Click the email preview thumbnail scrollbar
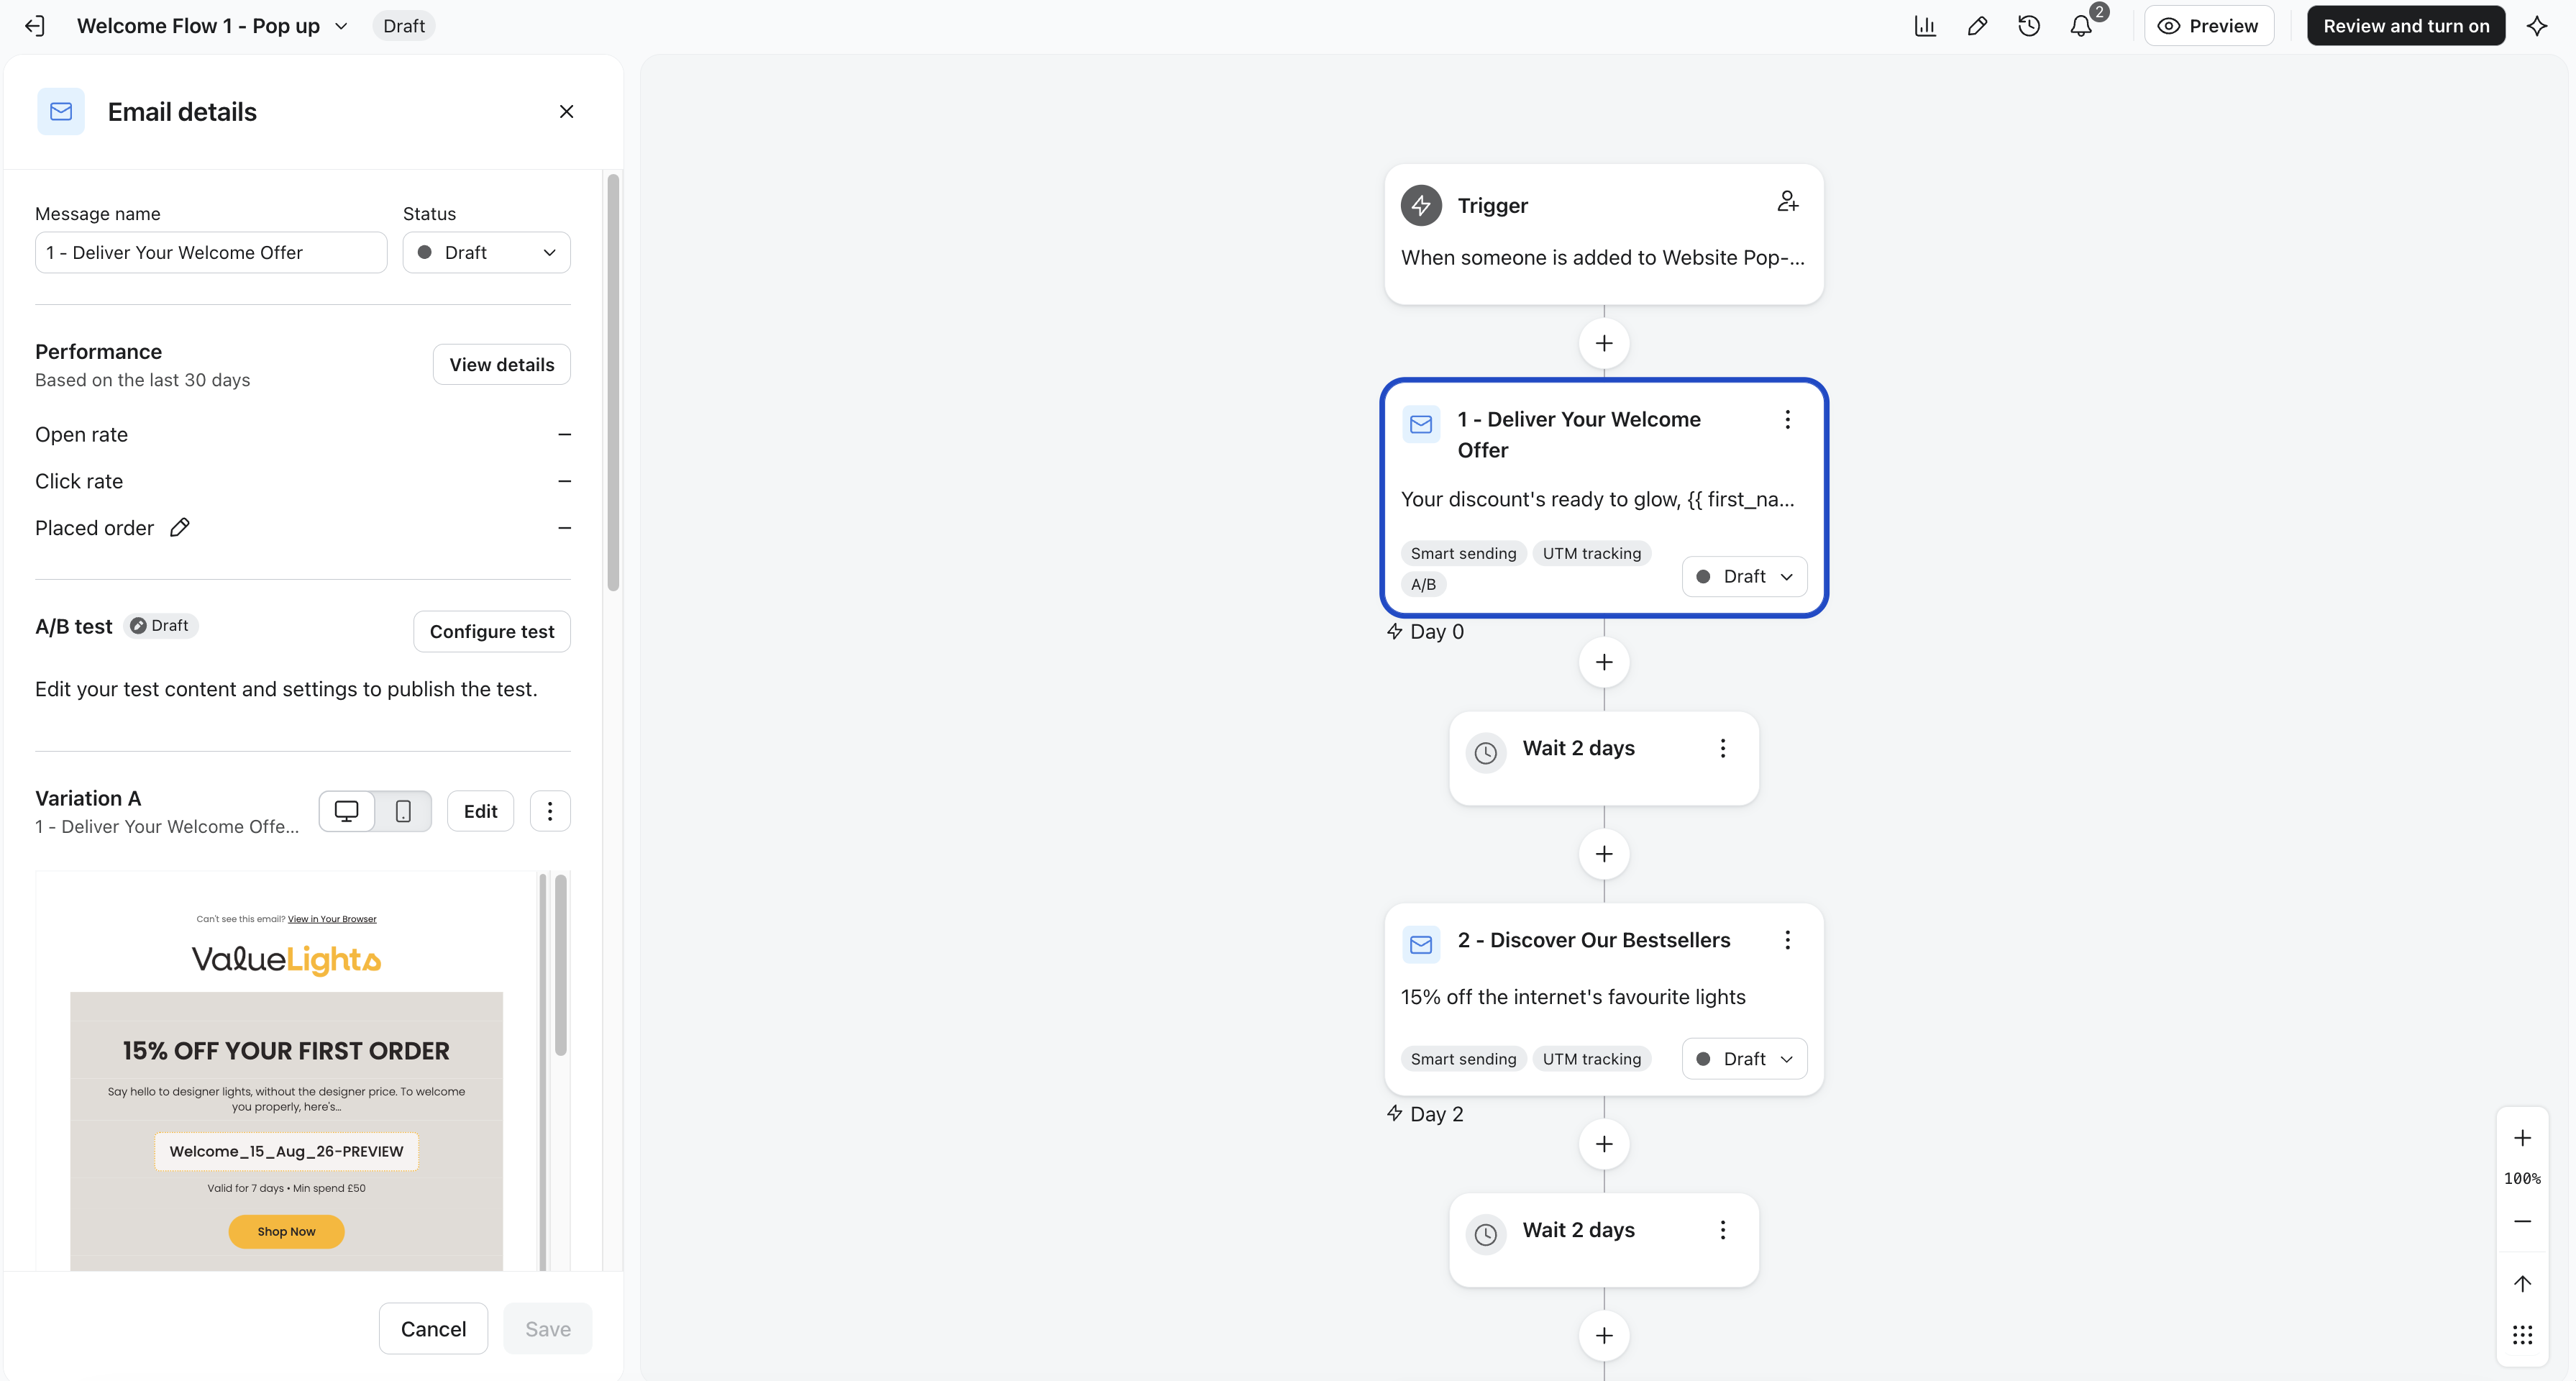2576x1381 pixels. pos(561,965)
